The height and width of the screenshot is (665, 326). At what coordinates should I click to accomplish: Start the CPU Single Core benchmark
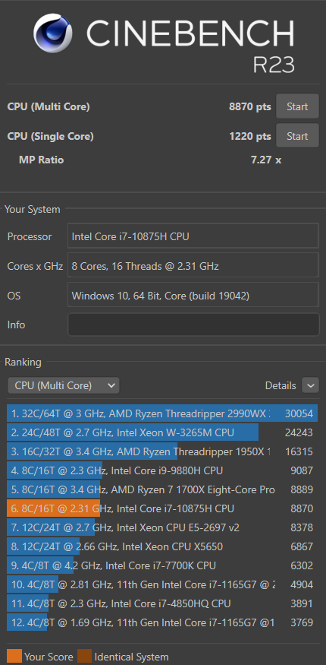297,136
